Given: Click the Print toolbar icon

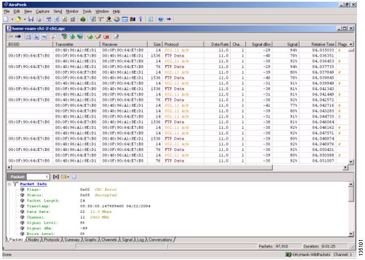Looking at the screenshot, I should click(39, 19).
